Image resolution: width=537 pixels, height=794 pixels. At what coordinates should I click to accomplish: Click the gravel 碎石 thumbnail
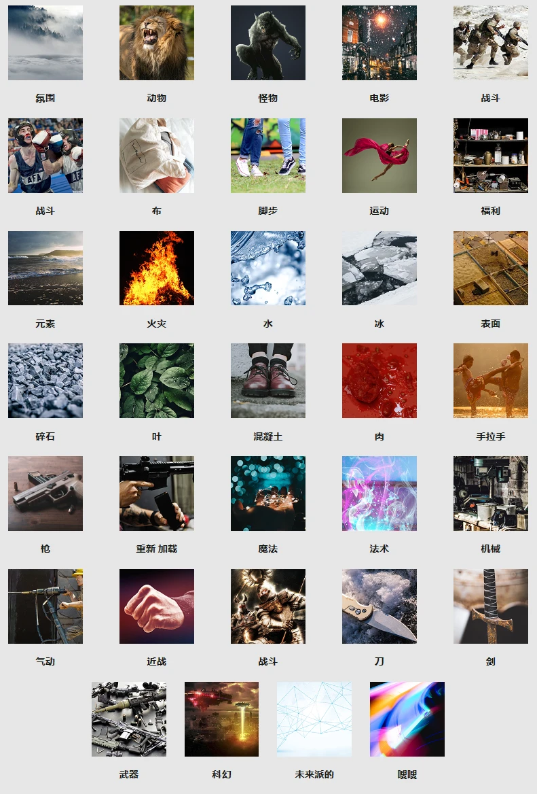pos(45,381)
